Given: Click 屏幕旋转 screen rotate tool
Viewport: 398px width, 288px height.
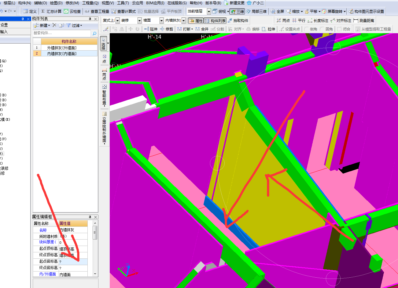Looking at the screenshot, I should click(332, 11).
